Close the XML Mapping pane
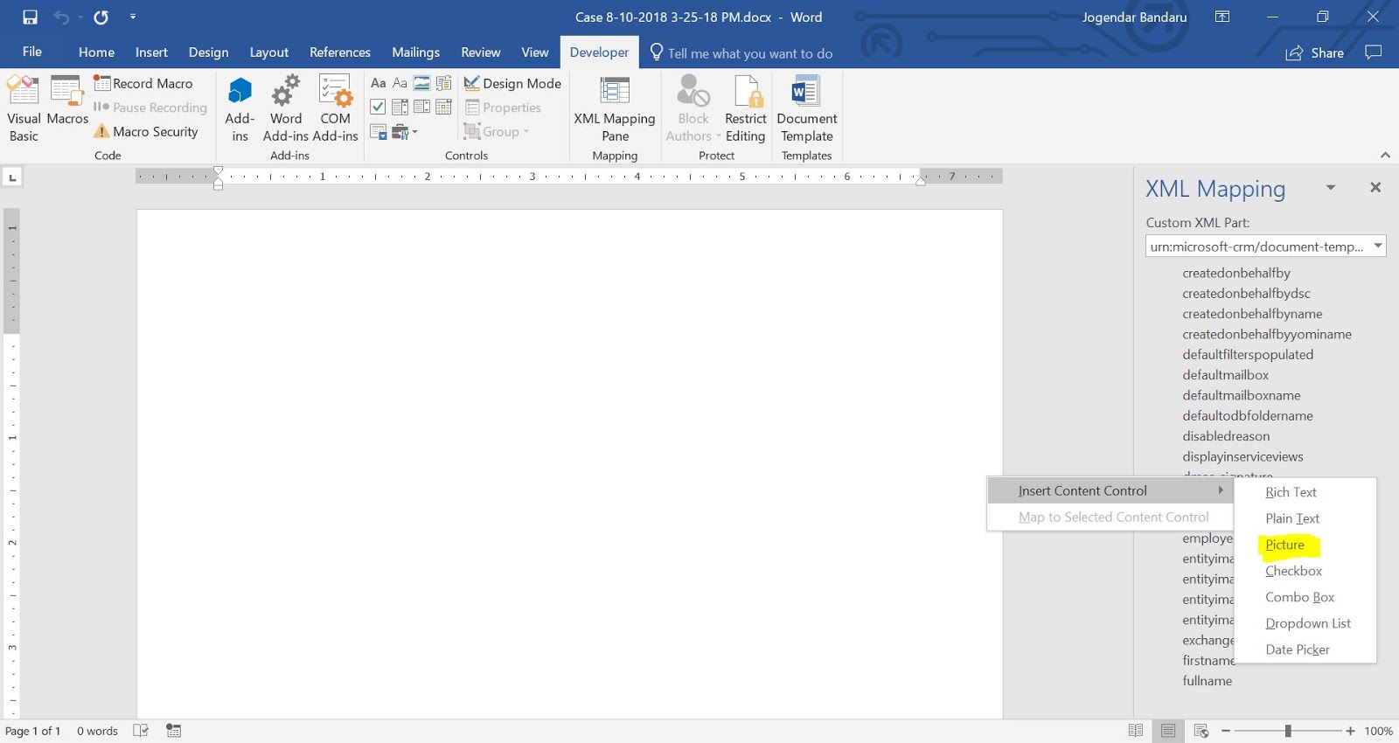Screen dimensions: 1399x743 pos(1375,187)
